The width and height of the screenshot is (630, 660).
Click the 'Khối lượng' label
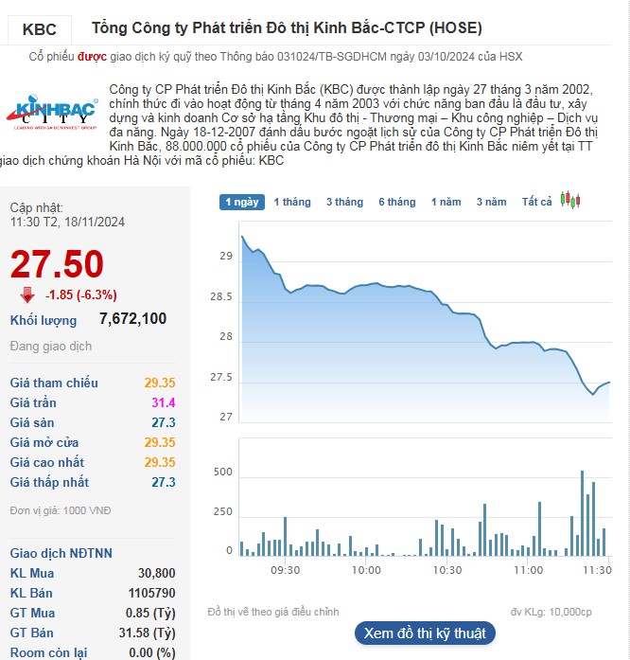tap(44, 320)
